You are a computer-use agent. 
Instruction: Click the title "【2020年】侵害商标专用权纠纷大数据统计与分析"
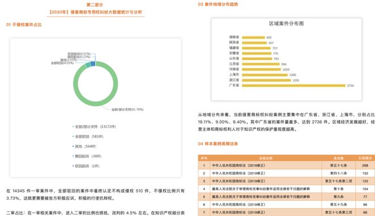95,12
